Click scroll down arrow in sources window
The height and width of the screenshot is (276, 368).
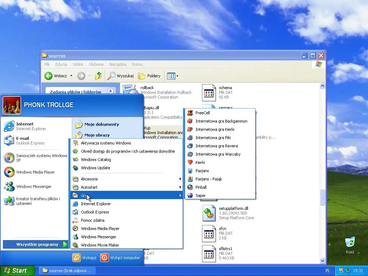[322, 261]
